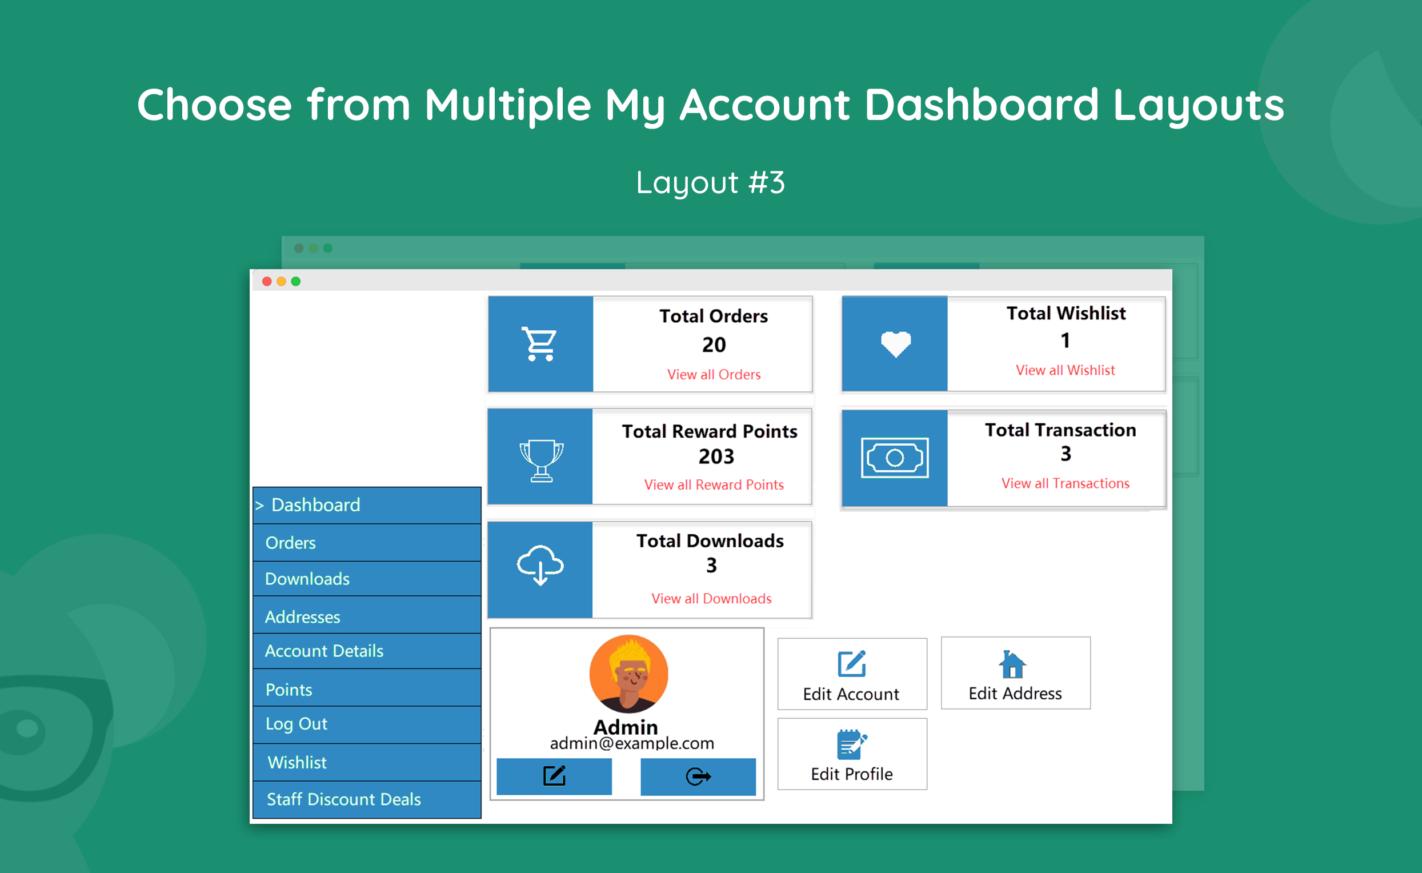Open Staff Discount Deals menu item
1422x873 pixels.
(x=367, y=800)
